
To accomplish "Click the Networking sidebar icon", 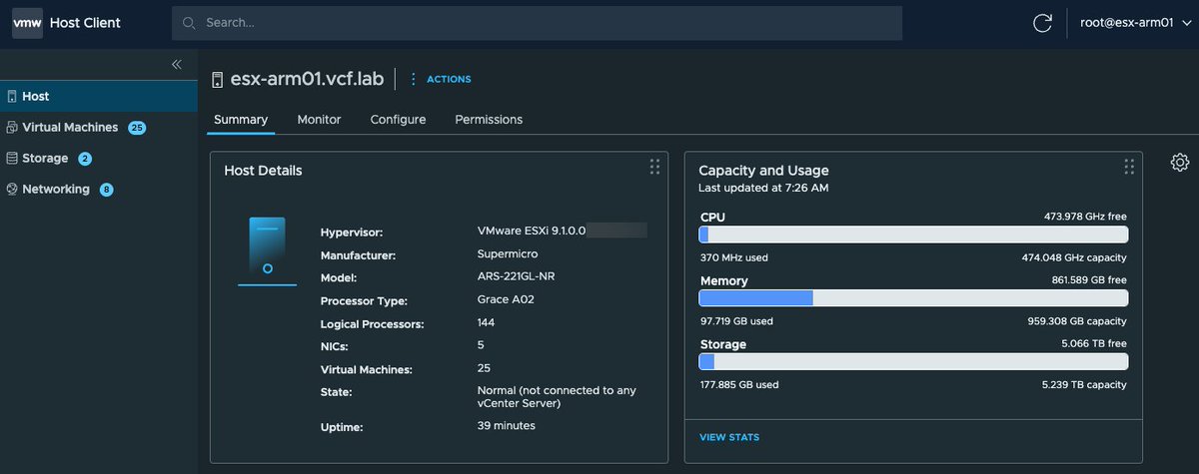I will [12, 190].
